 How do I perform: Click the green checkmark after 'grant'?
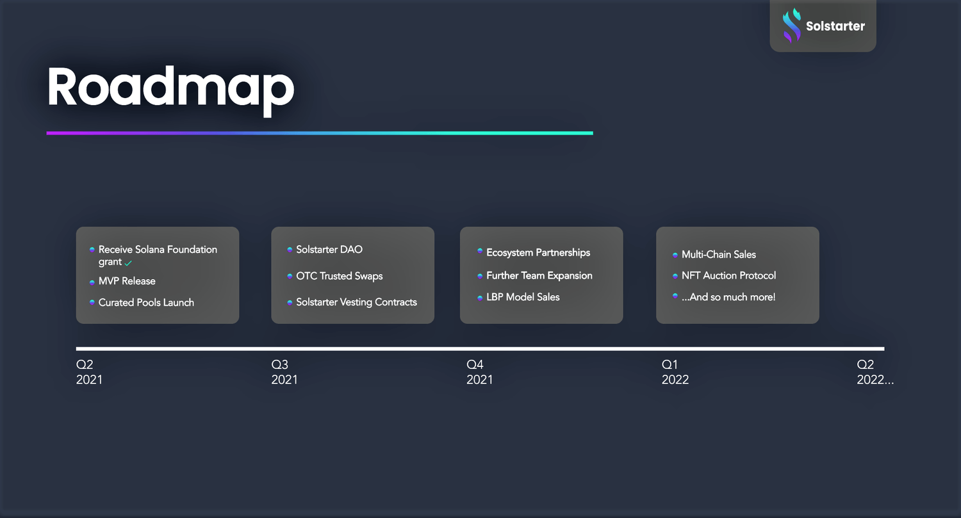point(129,263)
